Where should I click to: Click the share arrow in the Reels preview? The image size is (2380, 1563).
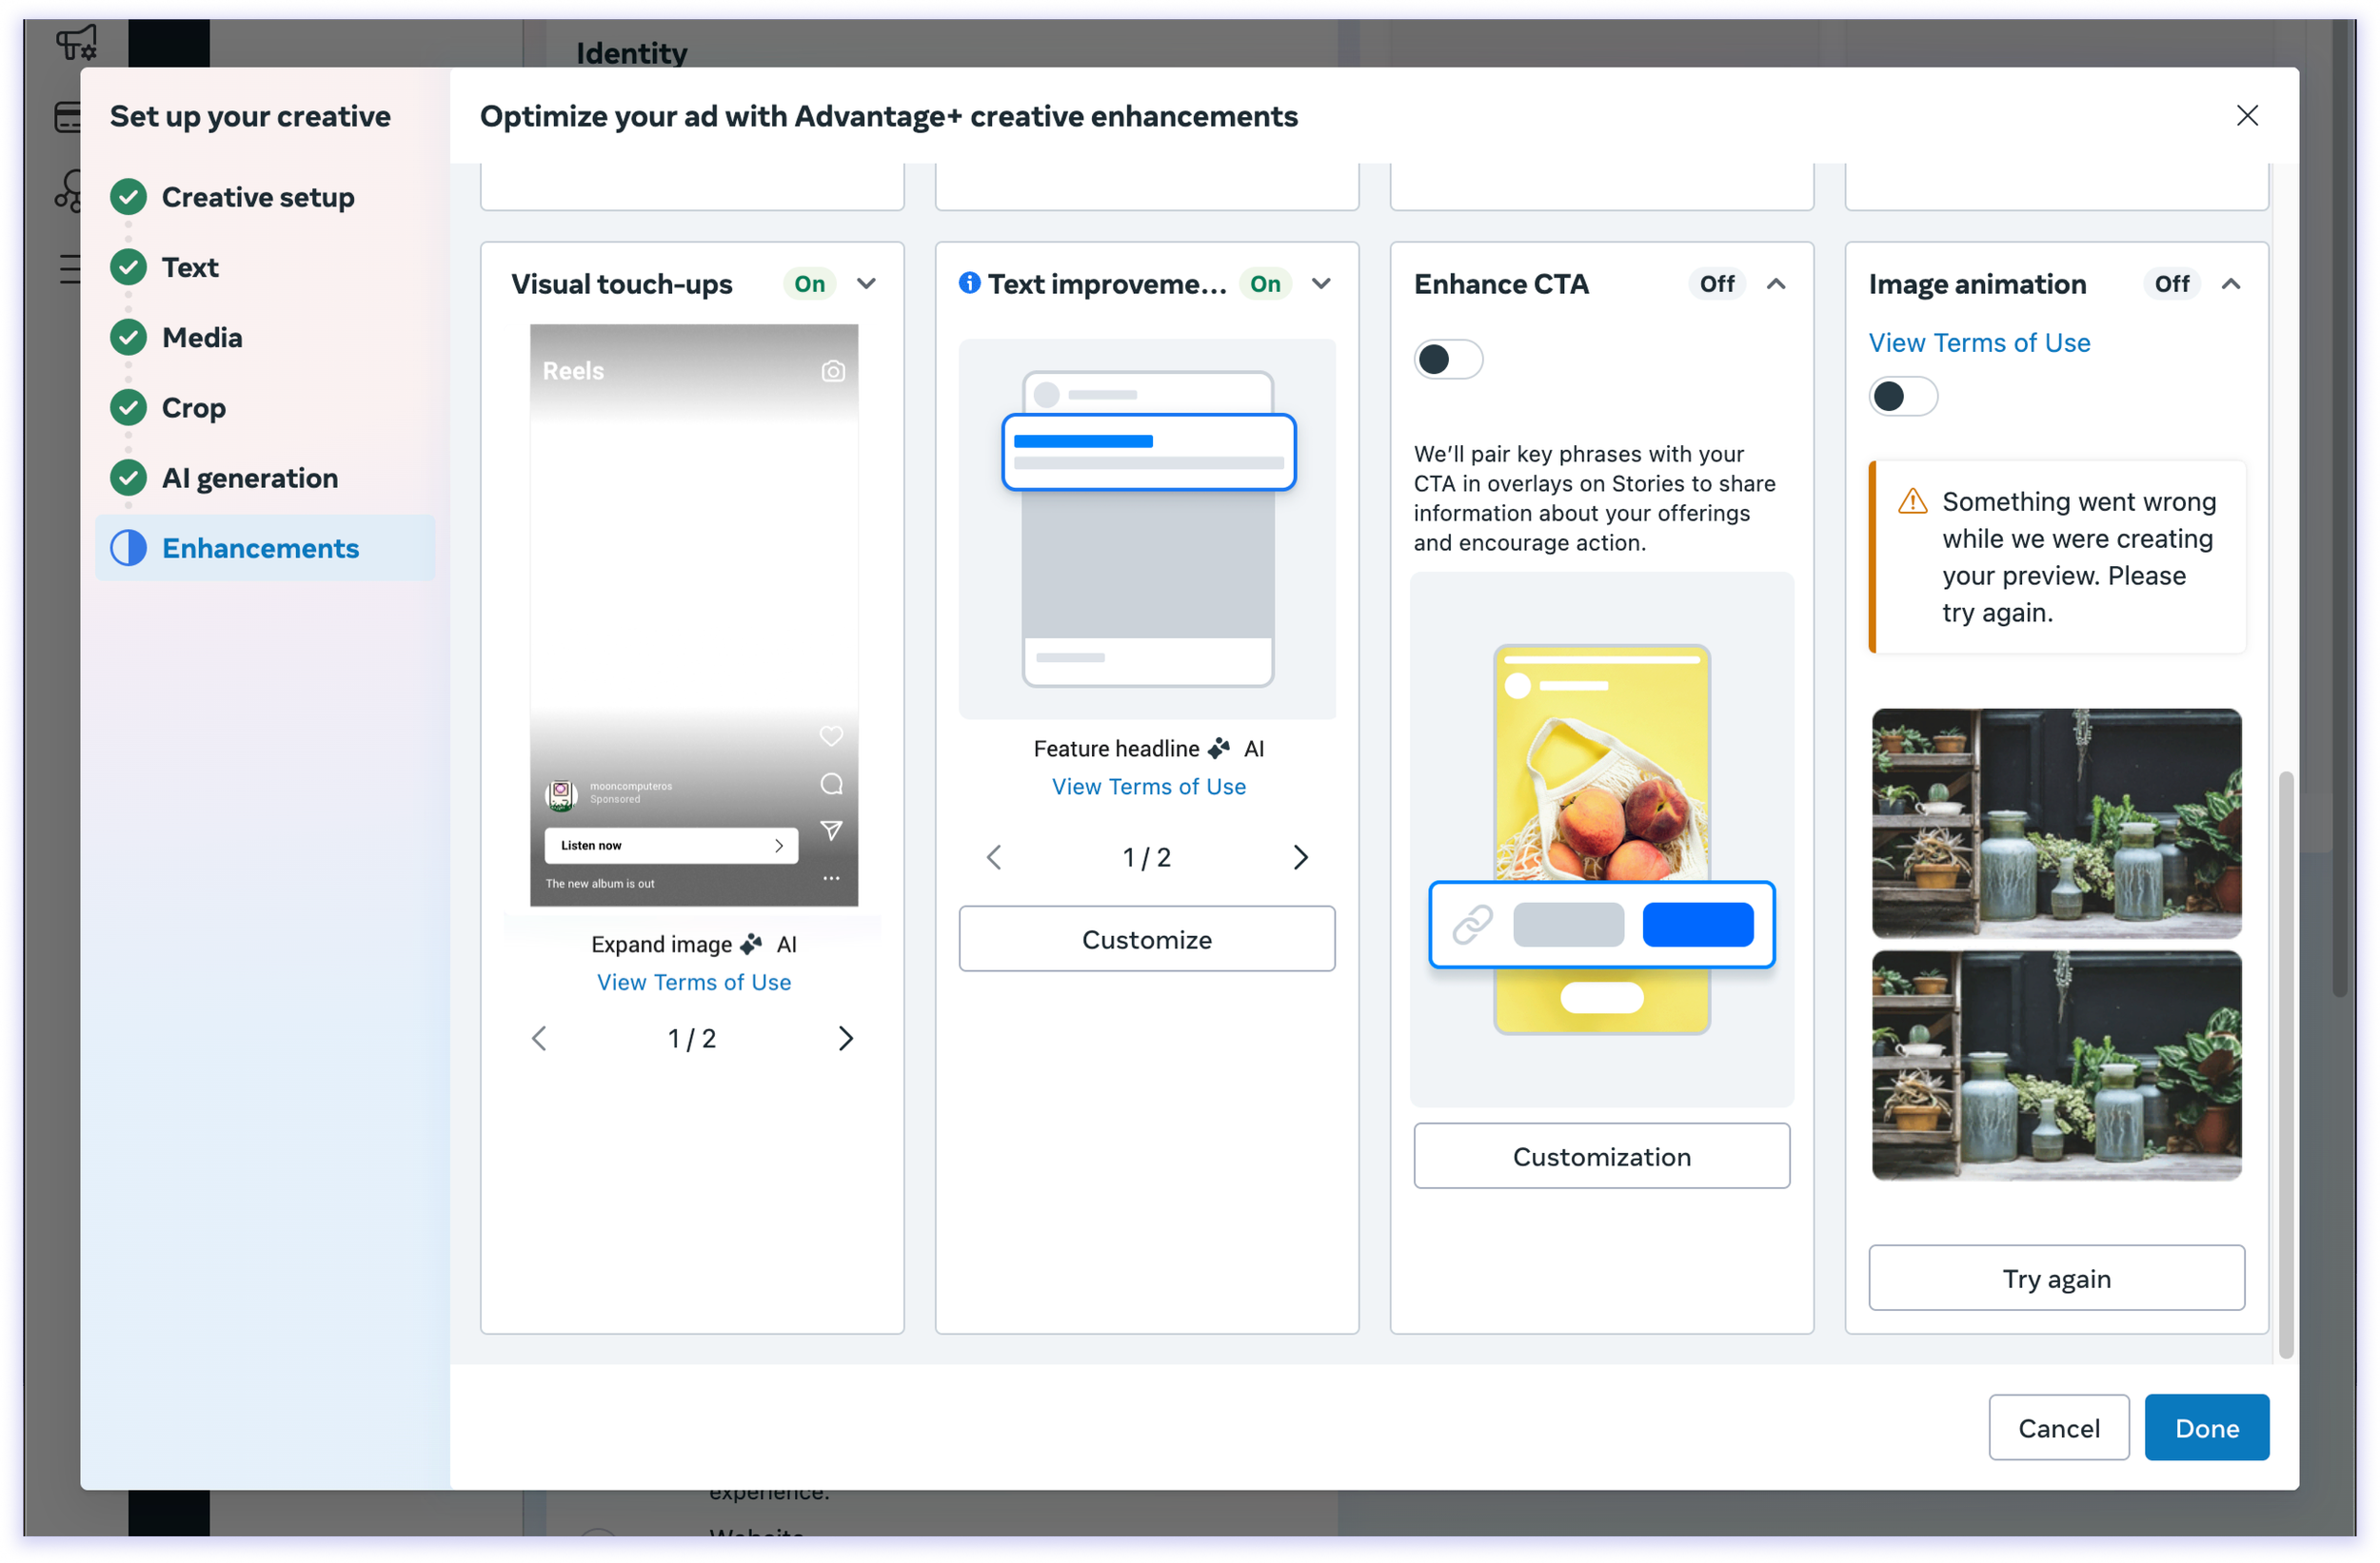(x=831, y=830)
